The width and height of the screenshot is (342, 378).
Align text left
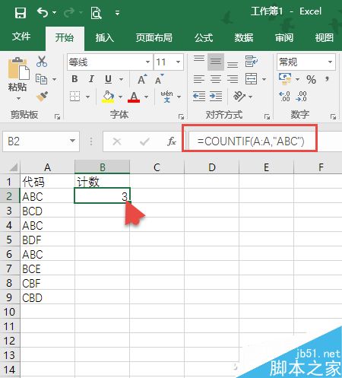pos(199,79)
